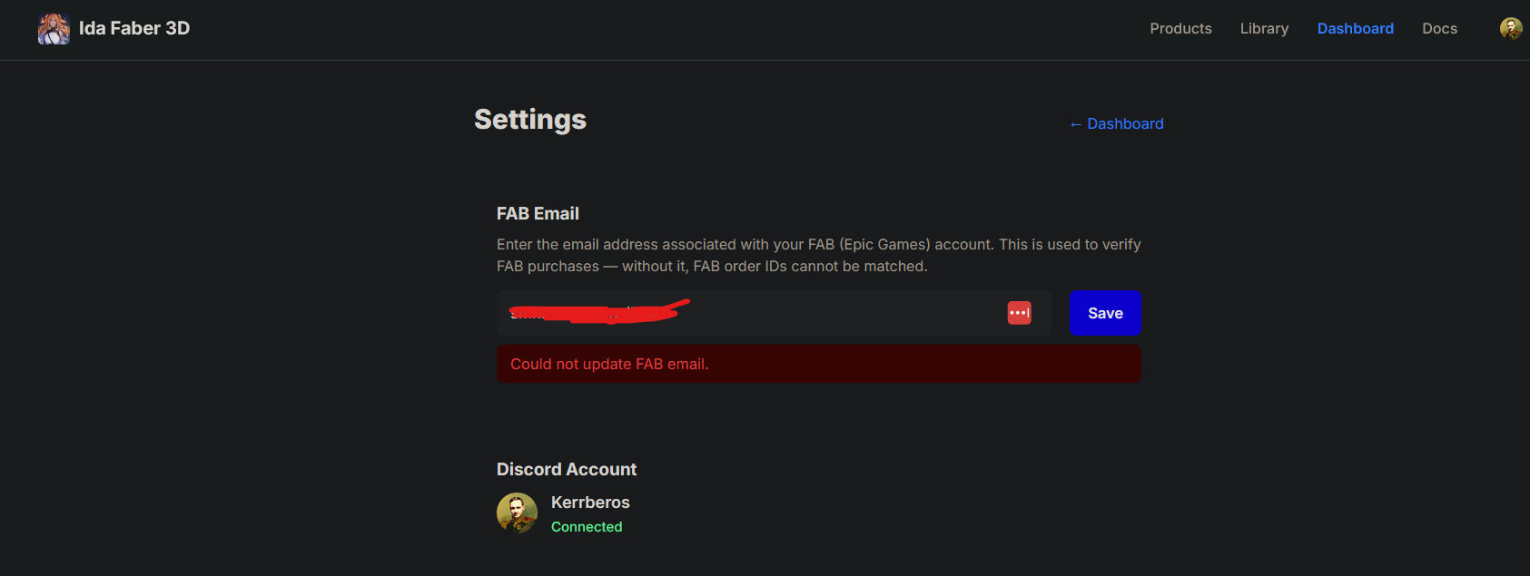The width and height of the screenshot is (1530, 576).
Task: Click the Ida Faber 3D brand name
Action: pos(134,28)
